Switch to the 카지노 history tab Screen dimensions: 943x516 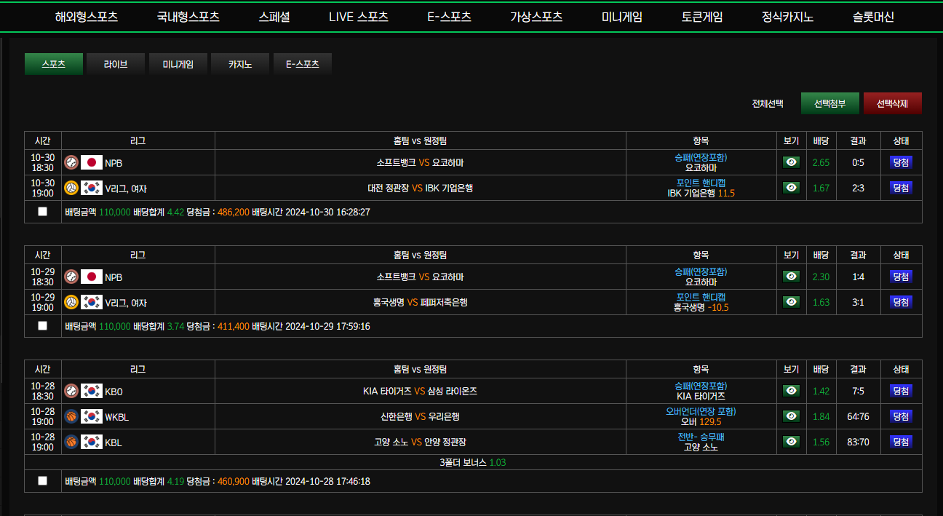[240, 64]
